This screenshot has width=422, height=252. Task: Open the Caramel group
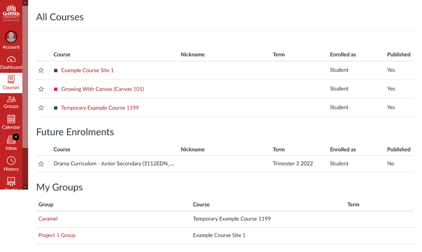[x=48, y=219]
